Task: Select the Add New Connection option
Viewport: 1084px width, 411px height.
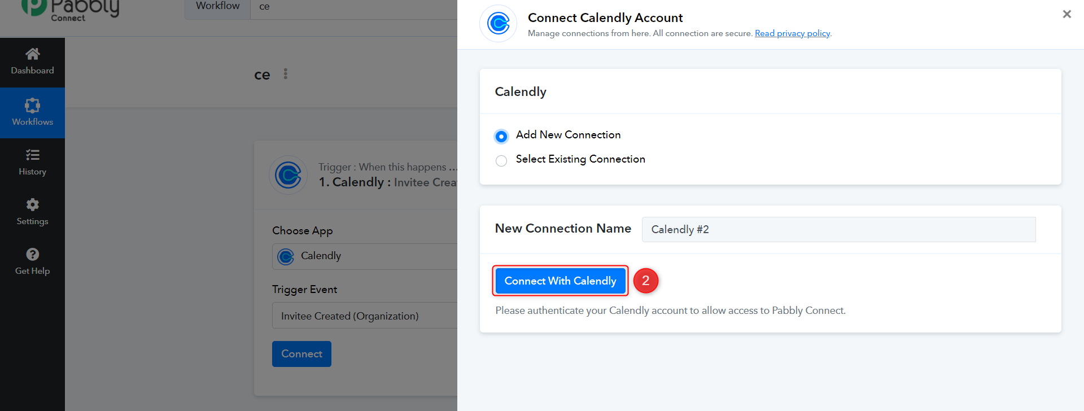Action: [x=501, y=136]
